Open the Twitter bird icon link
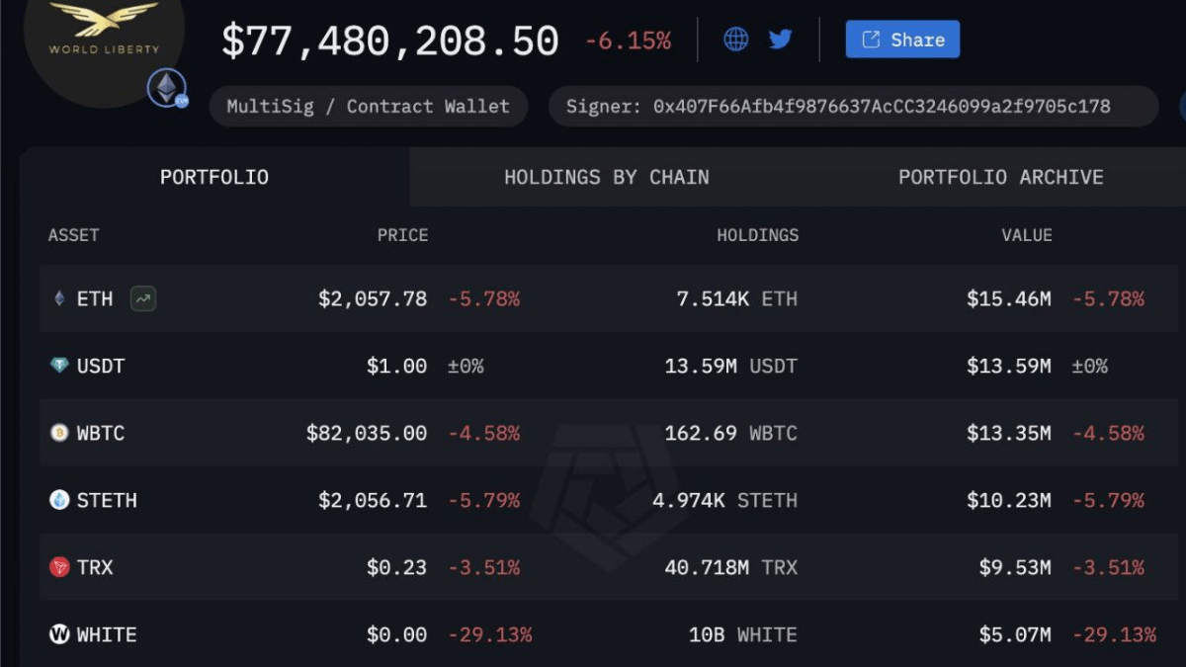The image size is (1186, 667). (781, 40)
